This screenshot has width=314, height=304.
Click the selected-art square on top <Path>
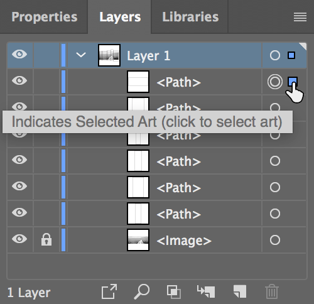(x=292, y=81)
